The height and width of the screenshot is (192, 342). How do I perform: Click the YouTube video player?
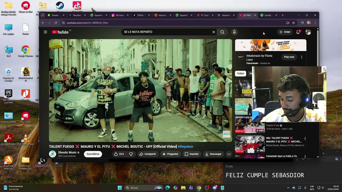pyautogui.click(x=141, y=90)
